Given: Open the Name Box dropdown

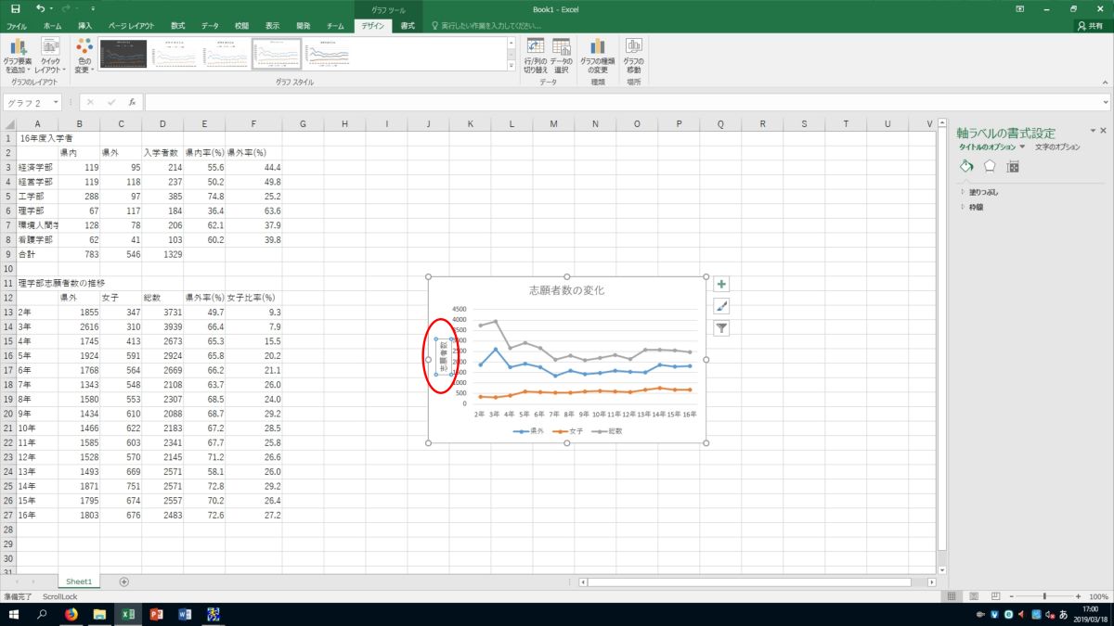Looking at the screenshot, I should tap(57, 102).
